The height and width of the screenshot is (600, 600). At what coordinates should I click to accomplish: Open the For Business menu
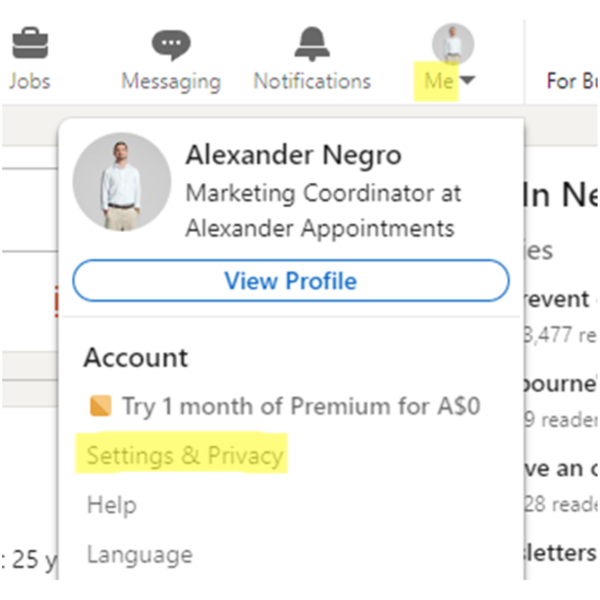(x=571, y=81)
